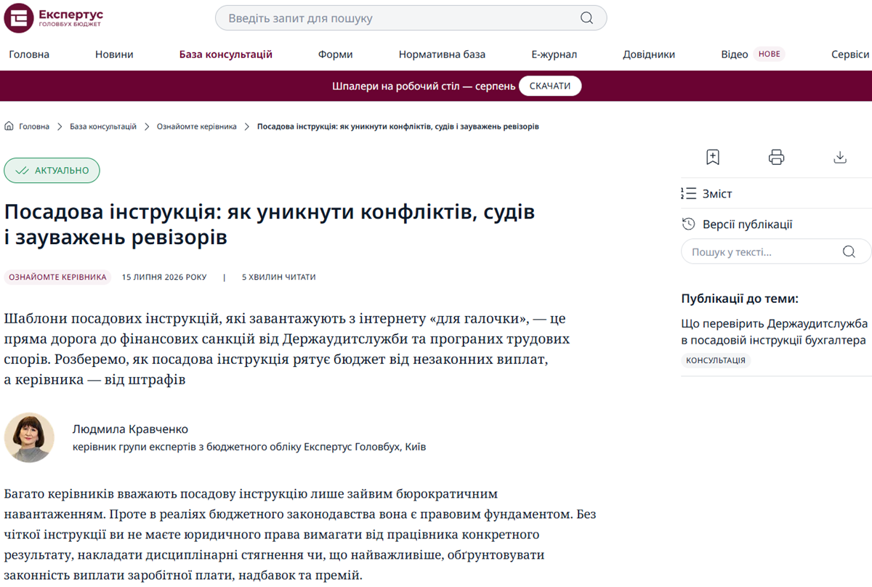Add the article to bookmarks
Screen dimensions: 872x587
tap(713, 157)
